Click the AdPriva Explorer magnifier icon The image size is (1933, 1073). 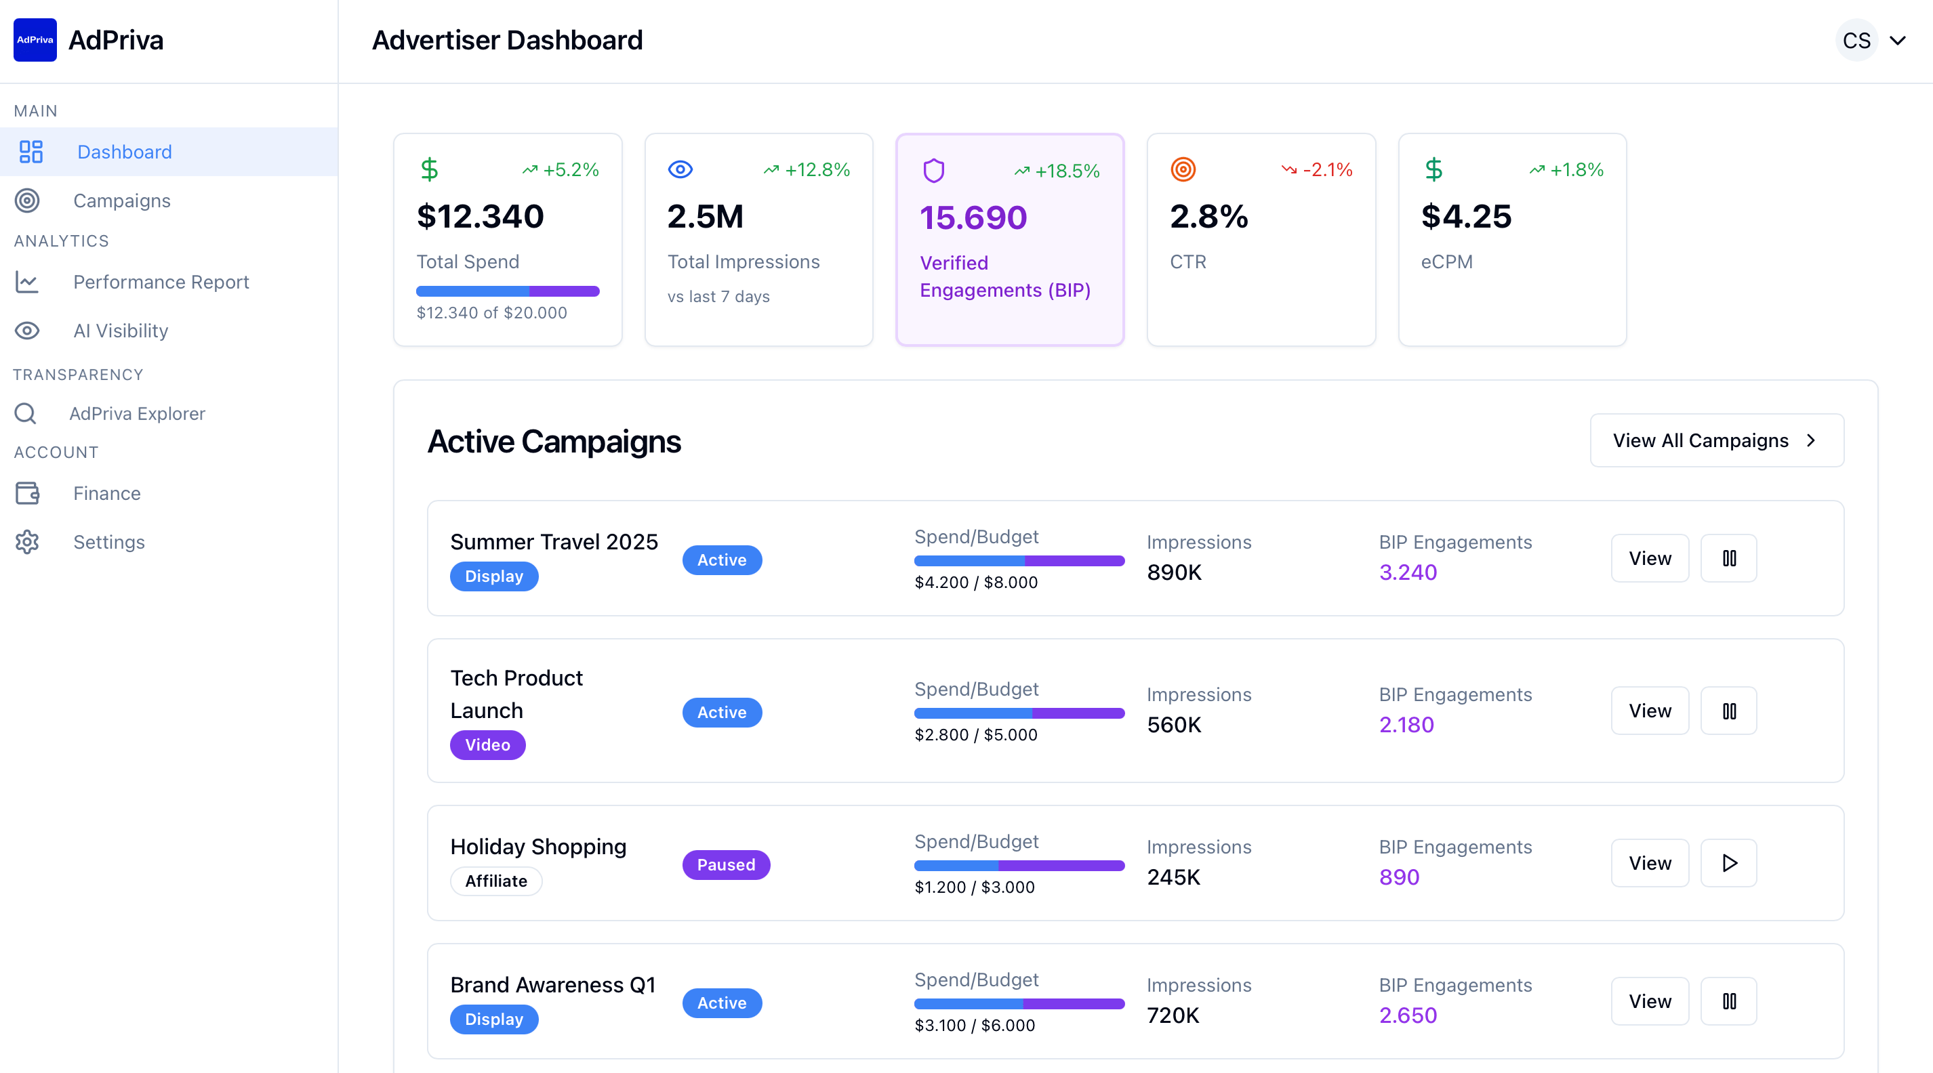click(26, 413)
